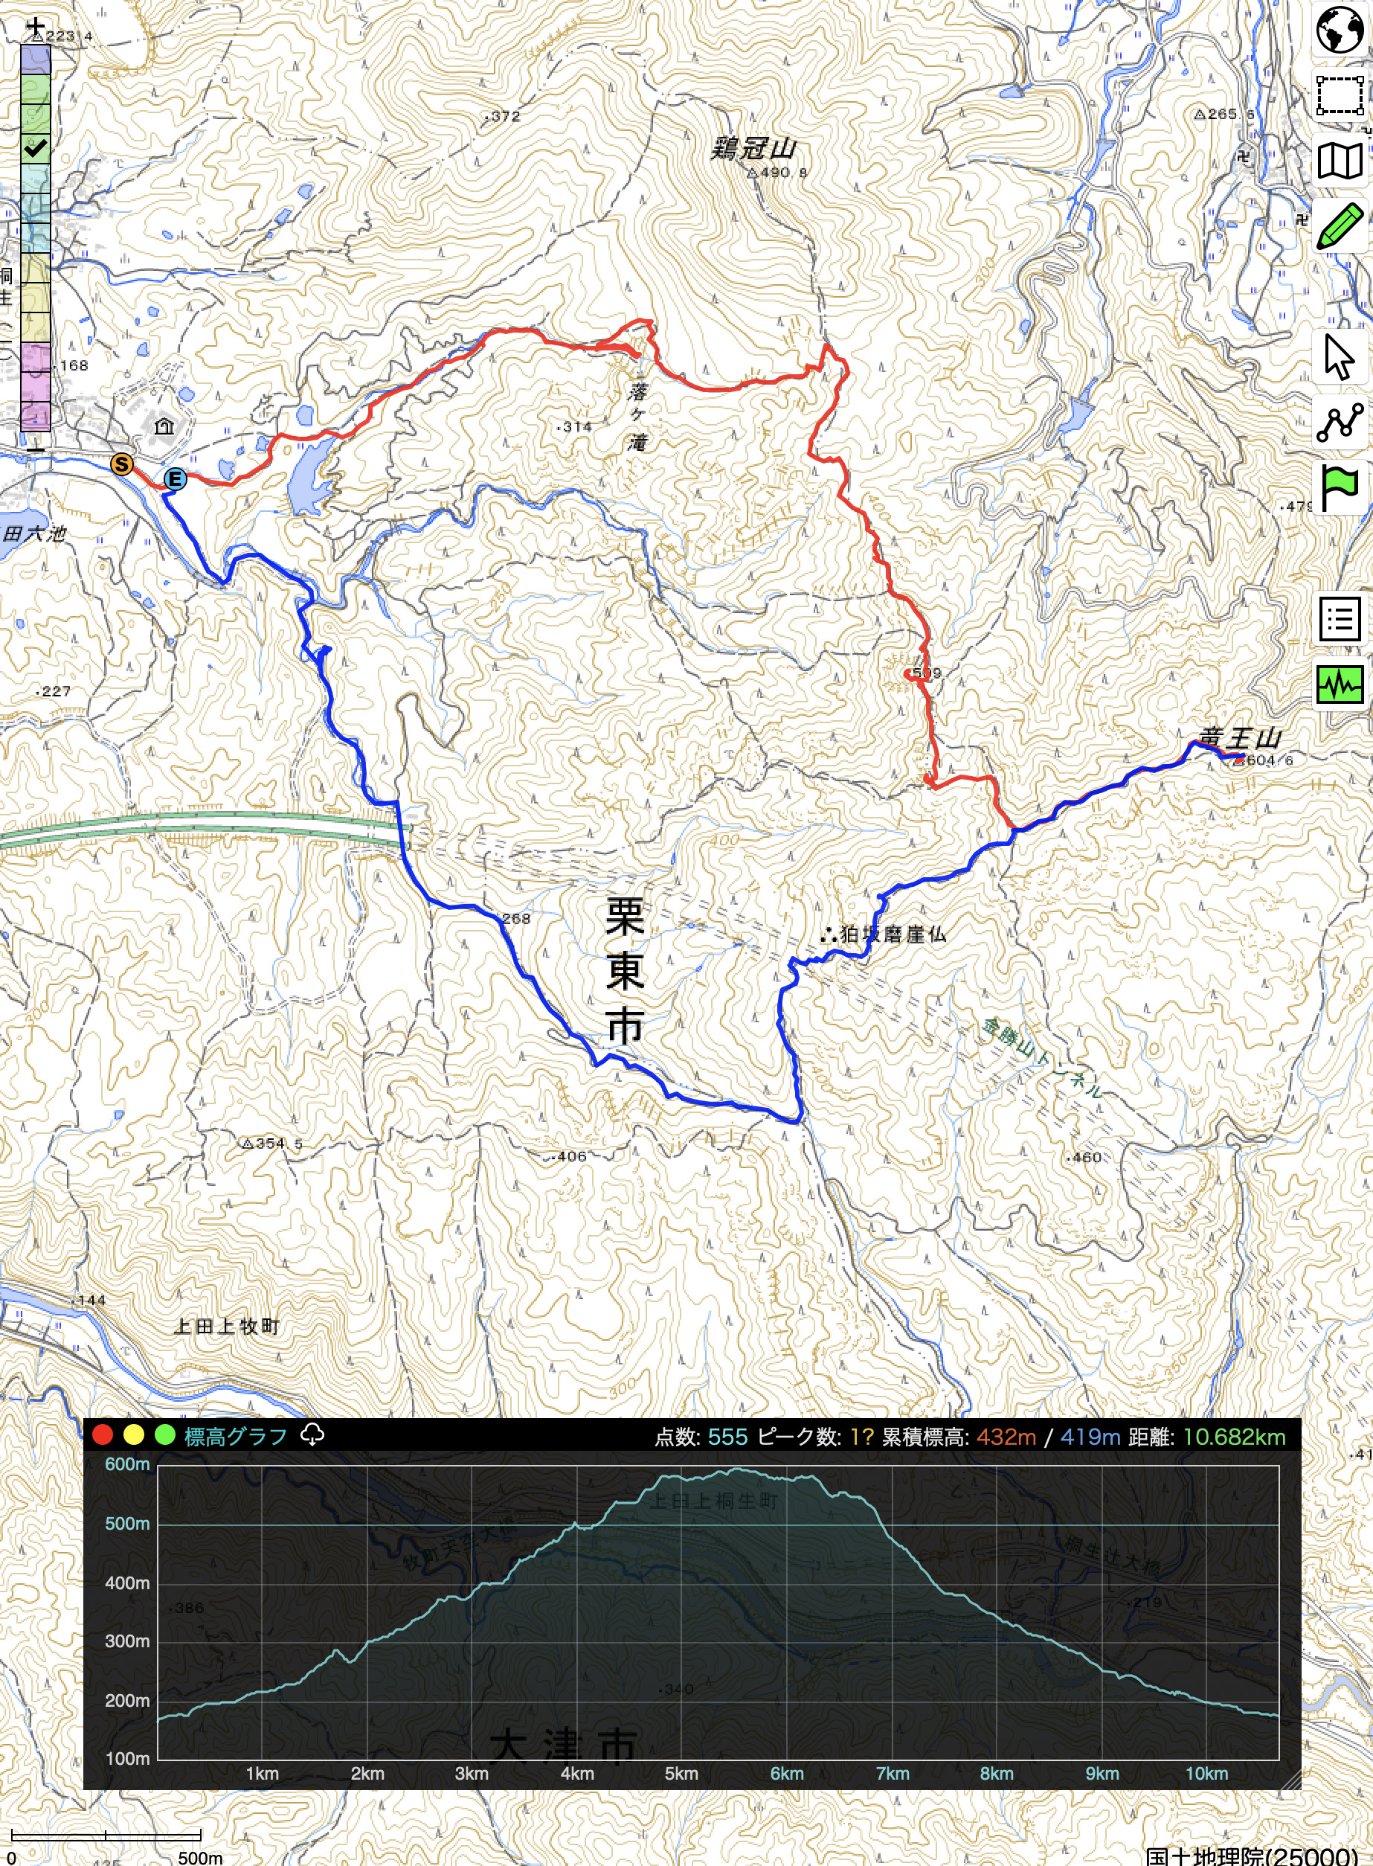Click the orange S start marker
The width and height of the screenshot is (1373, 1866).
(122, 464)
